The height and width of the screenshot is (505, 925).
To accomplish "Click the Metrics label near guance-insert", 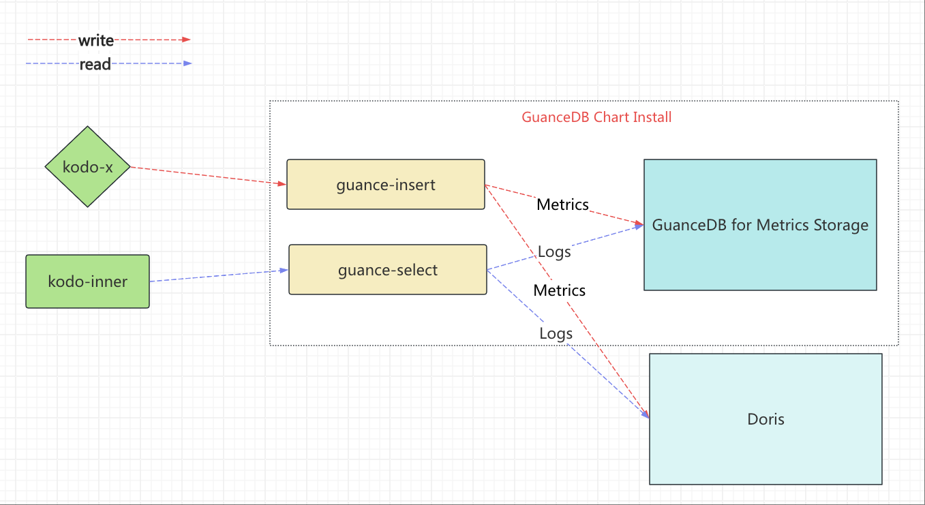I will click(x=562, y=204).
